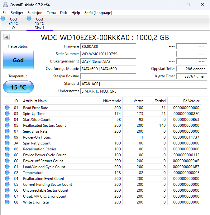Click status icon for Spin-Up Time
210x215 pixels.
pos(7,113)
